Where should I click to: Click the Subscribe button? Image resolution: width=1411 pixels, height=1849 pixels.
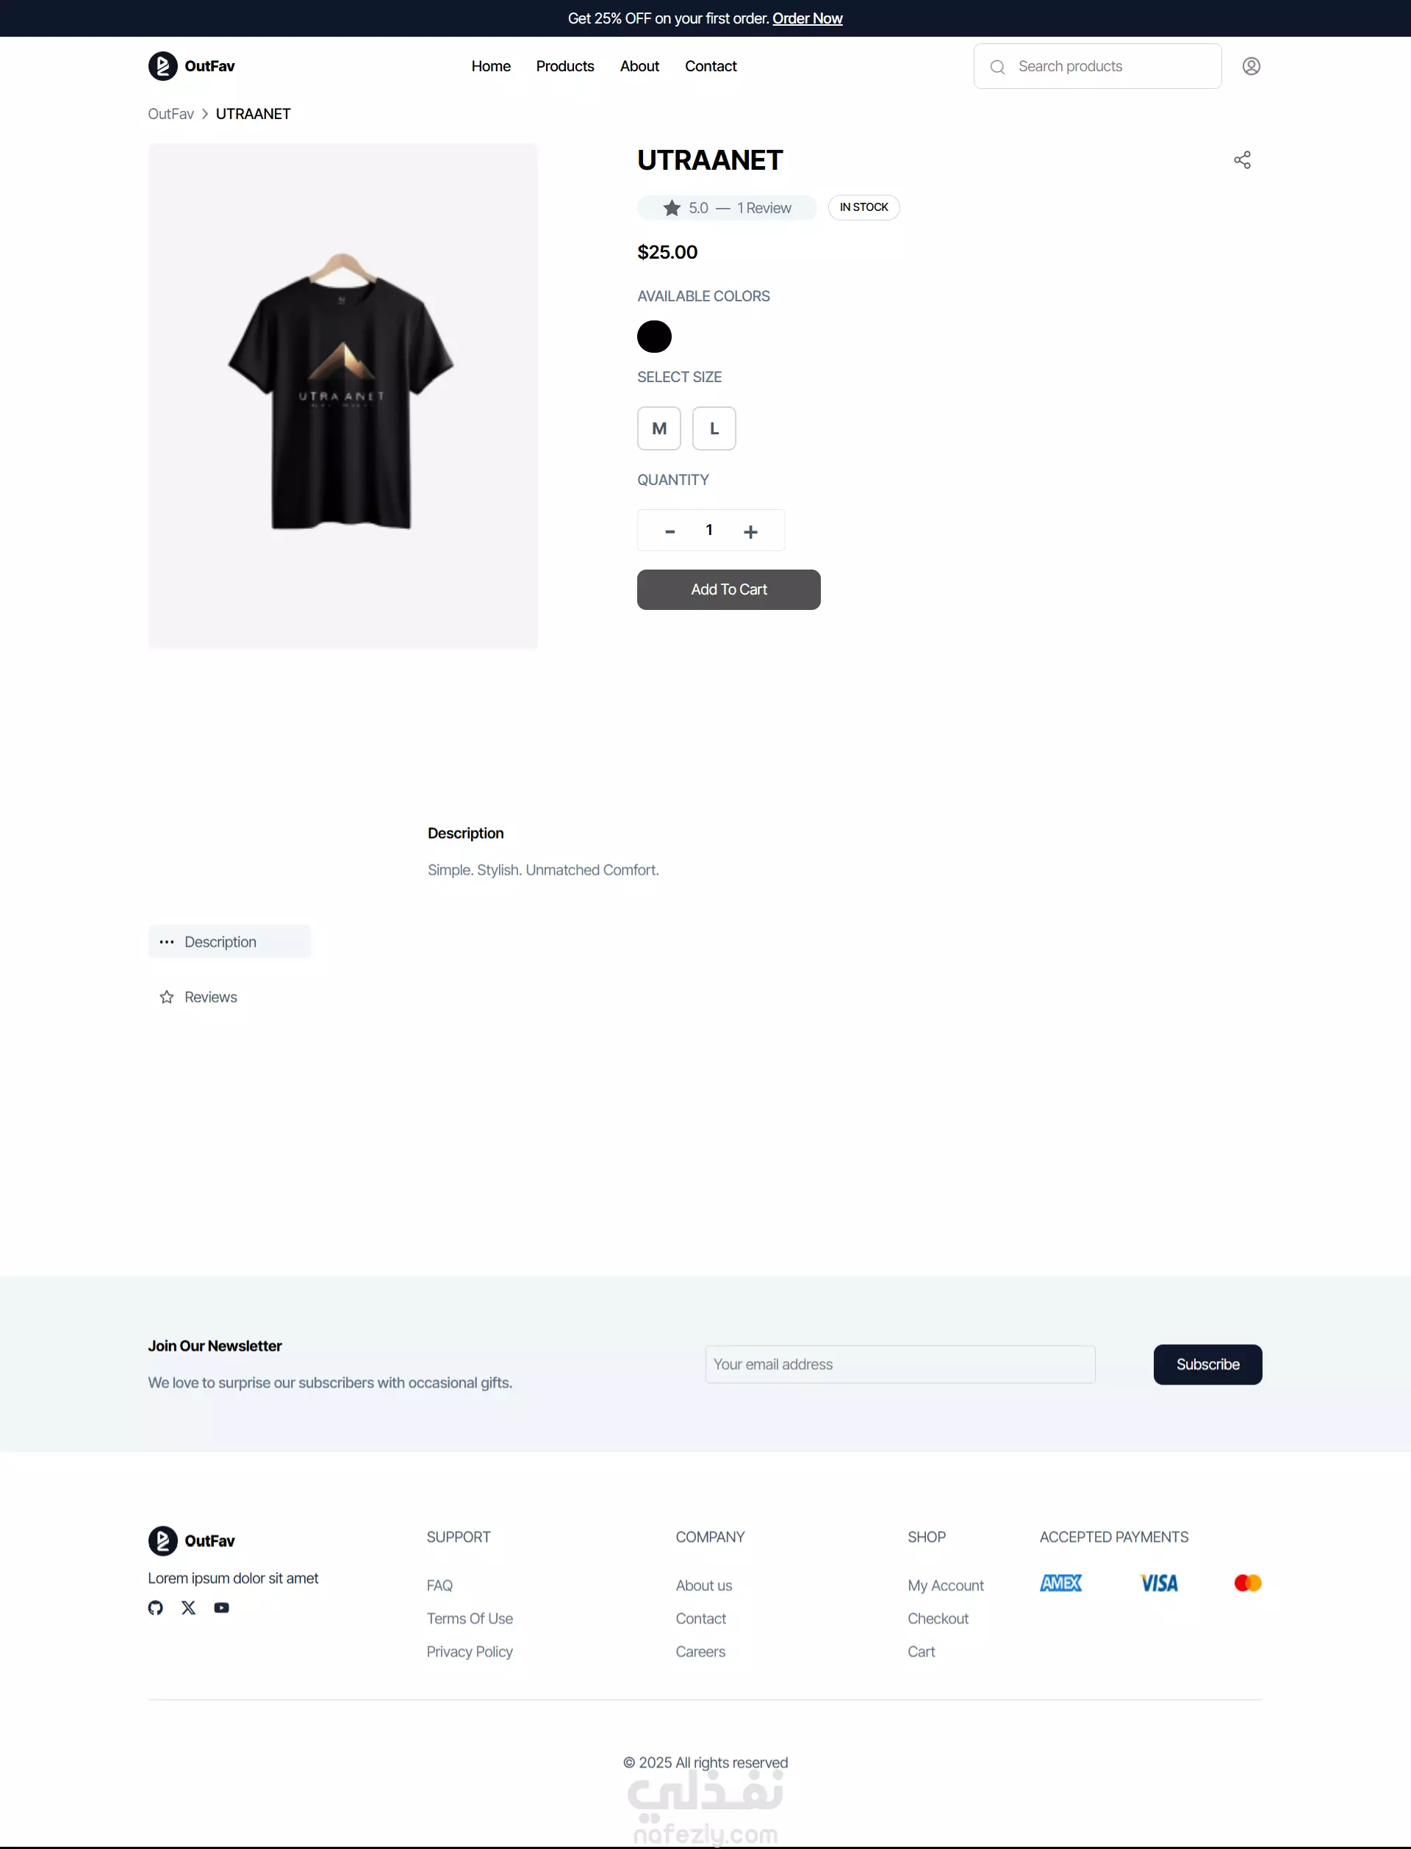(x=1207, y=1365)
